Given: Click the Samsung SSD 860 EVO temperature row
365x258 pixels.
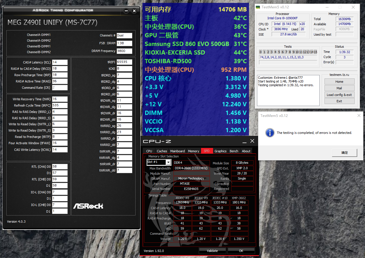Looking at the screenshot, I should click(196, 44).
